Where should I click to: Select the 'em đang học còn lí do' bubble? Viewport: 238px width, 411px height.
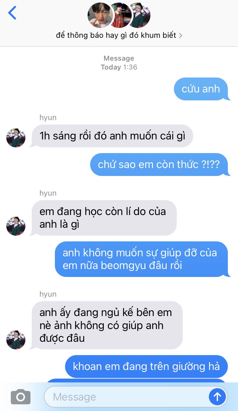point(103,218)
